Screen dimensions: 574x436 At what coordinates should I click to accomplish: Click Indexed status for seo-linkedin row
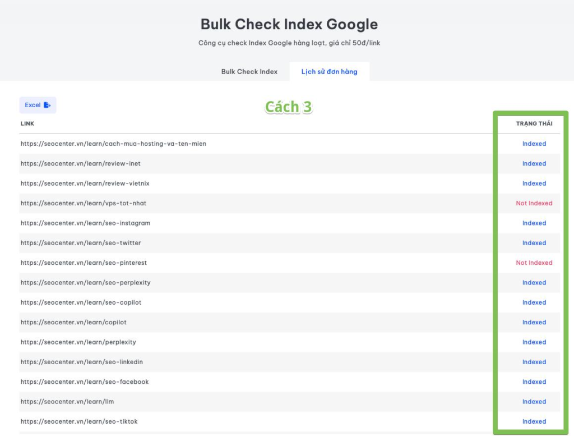[534, 362]
